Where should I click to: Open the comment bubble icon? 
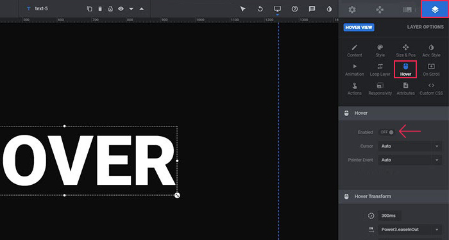(312, 9)
